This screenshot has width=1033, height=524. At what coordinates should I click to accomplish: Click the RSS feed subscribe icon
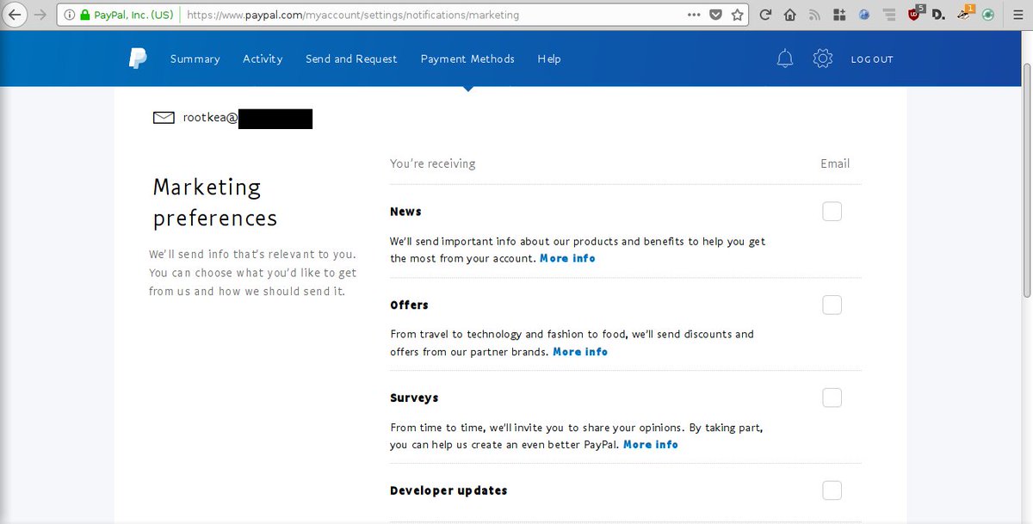click(814, 15)
